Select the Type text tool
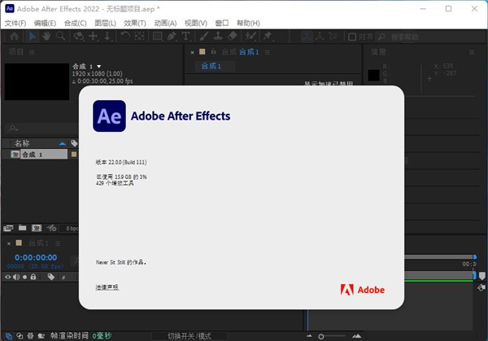The height and width of the screenshot is (341, 488). point(185,37)
